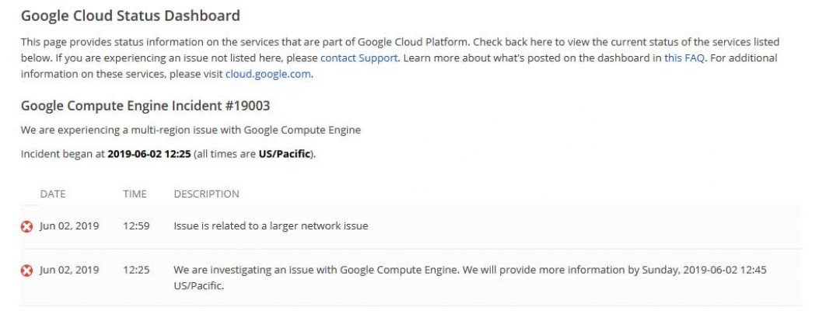Click the DESCRIPTION column header
The image size is (840, 311).
point(206,194)
